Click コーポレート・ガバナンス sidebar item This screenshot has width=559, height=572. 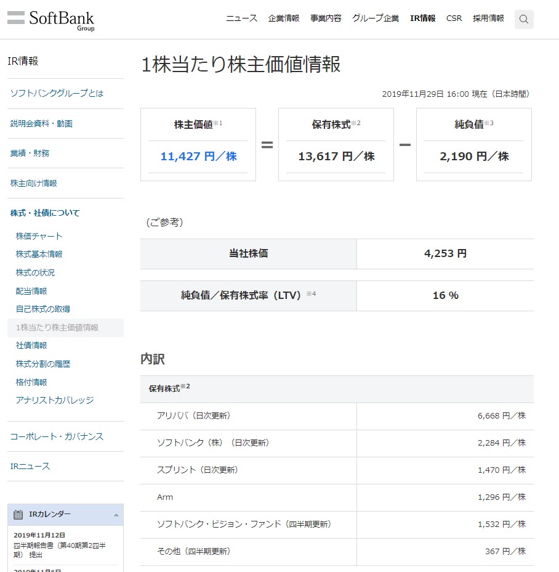tap(57, 436)
